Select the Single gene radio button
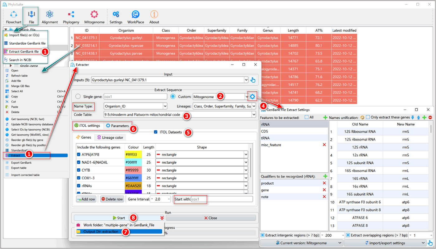 coord(78,97)
